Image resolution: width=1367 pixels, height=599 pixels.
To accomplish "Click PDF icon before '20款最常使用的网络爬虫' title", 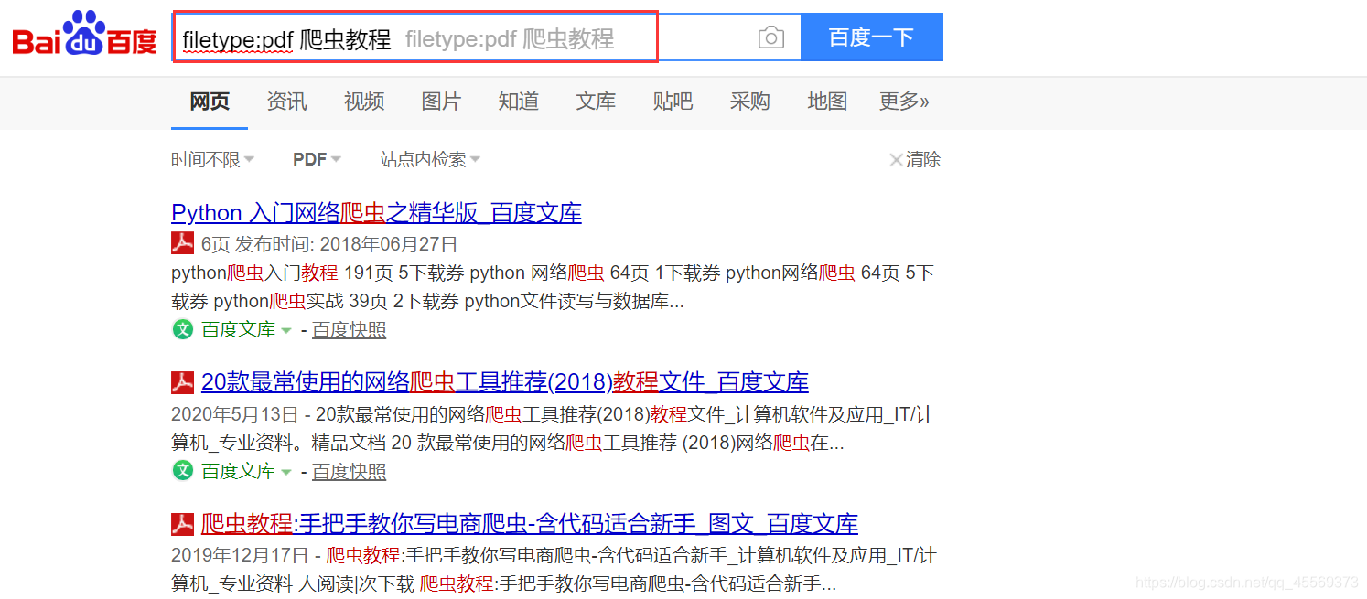I will click(182, 382).
